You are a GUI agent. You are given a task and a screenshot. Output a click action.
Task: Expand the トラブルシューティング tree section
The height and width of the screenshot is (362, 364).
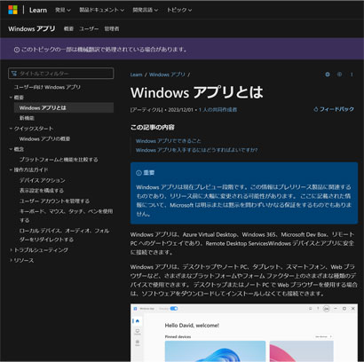(x=39, y=250)
